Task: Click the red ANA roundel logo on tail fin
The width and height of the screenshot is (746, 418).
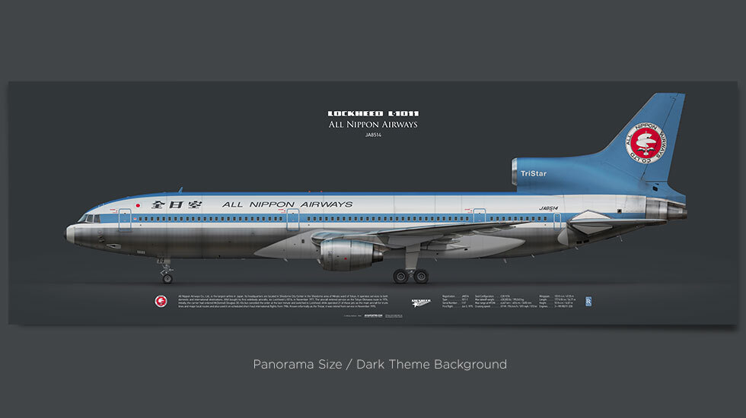Action: (x=646, y=143)
